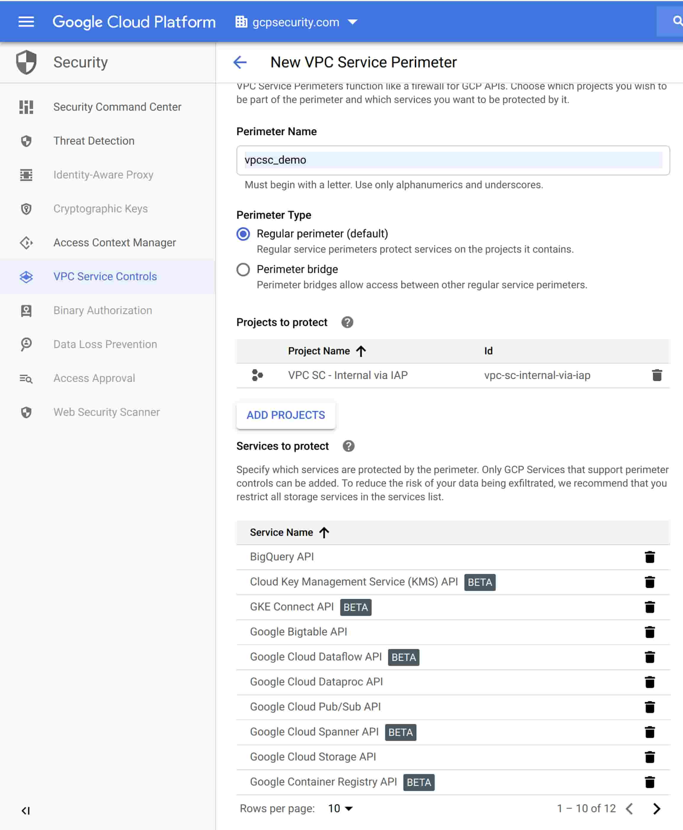
Task: Click the Google Cloud Dataproc API row text
Action: click(x=316, y=681)
